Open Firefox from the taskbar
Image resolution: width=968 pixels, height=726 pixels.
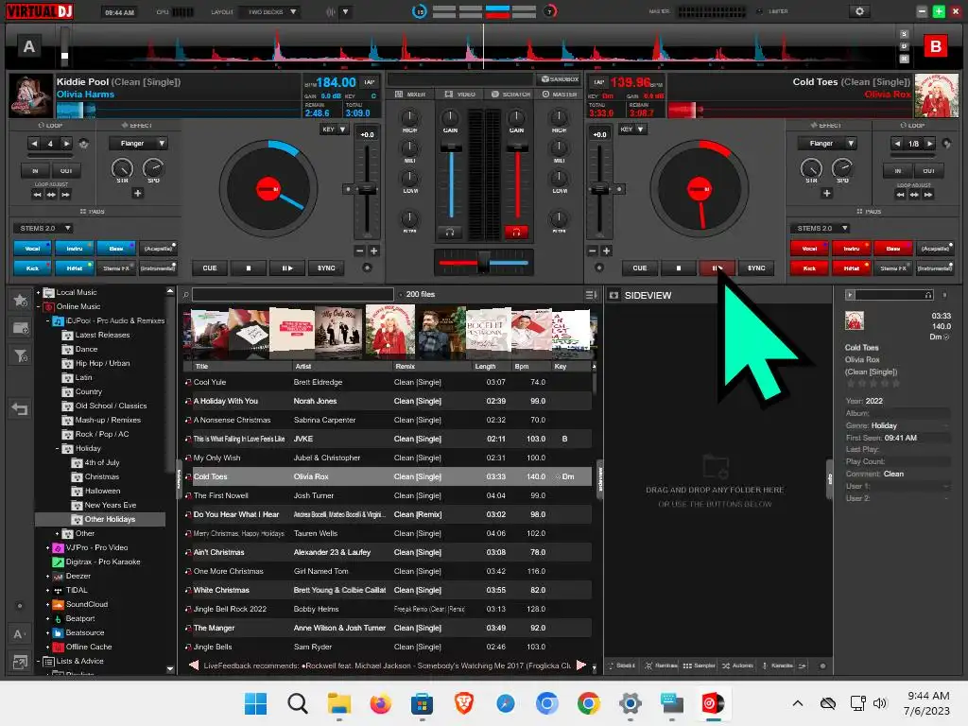coord(380,703)
